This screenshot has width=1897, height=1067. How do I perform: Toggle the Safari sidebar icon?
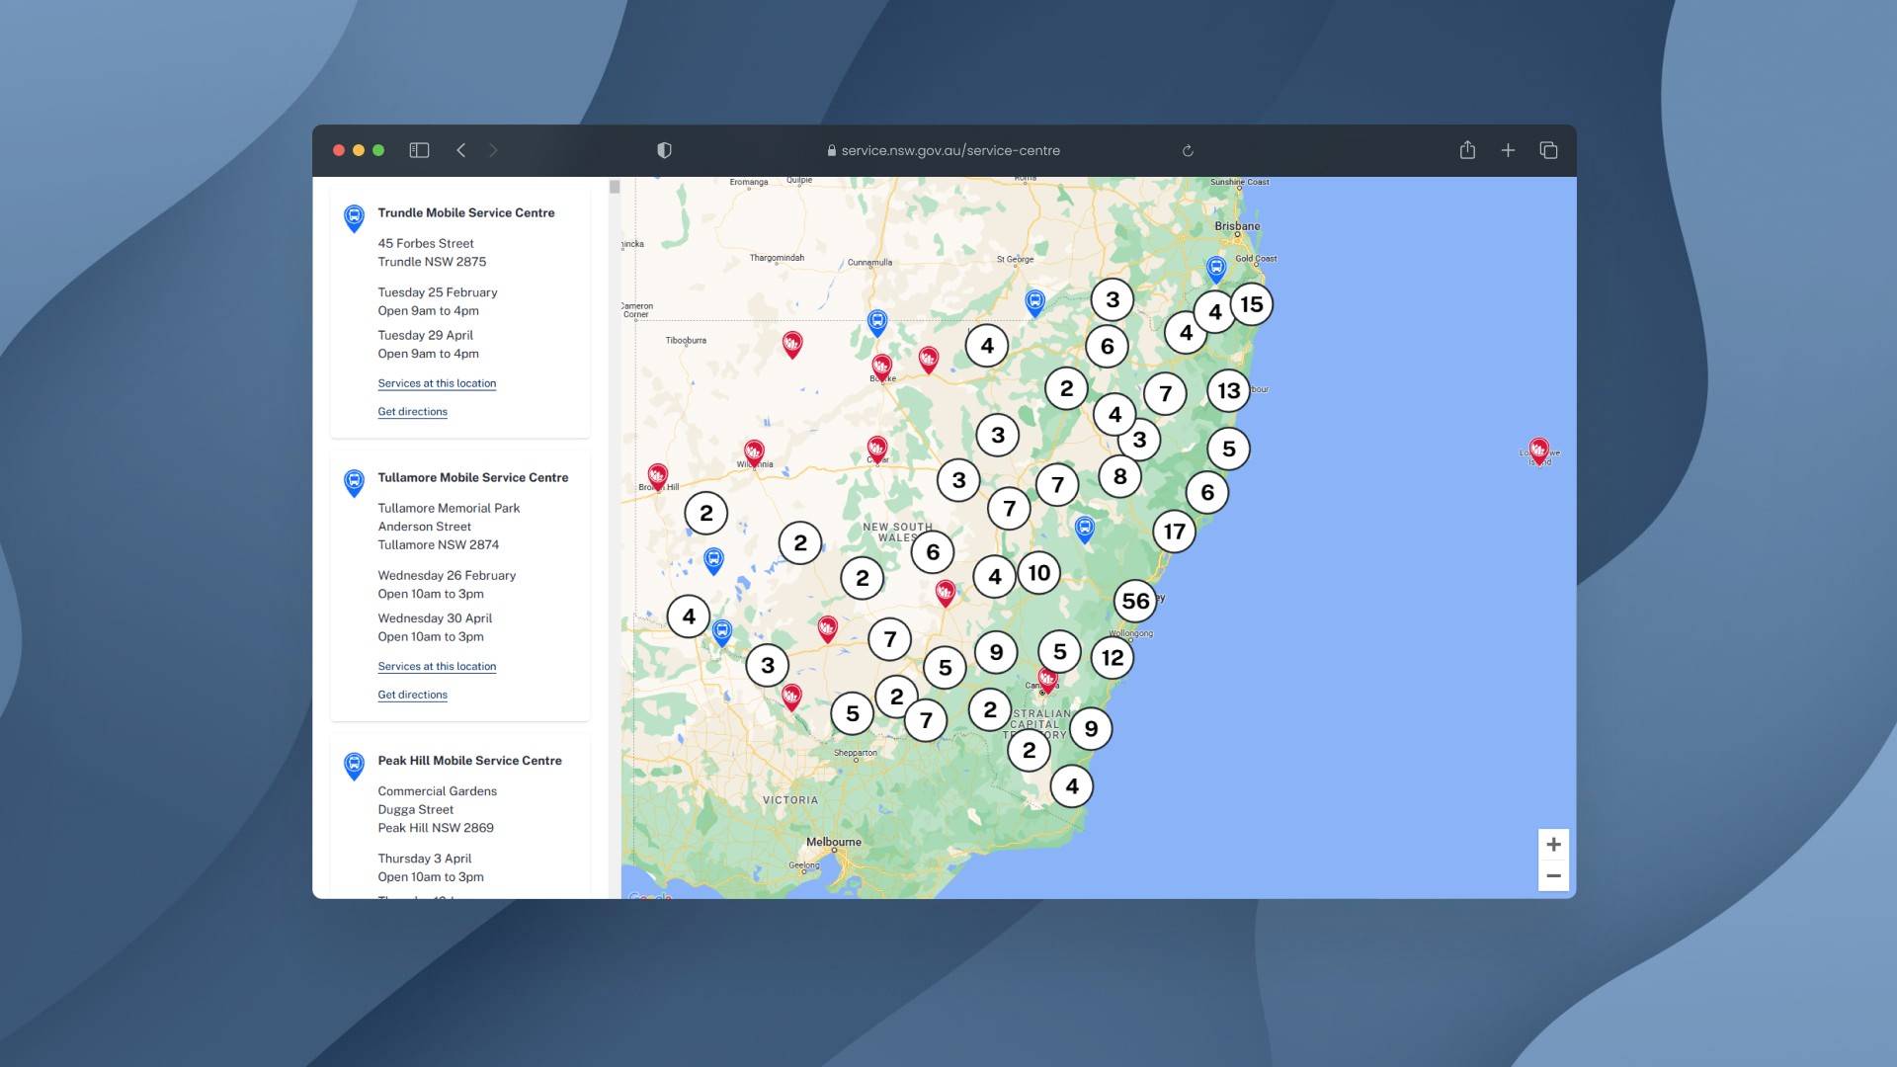coord(419,150)
